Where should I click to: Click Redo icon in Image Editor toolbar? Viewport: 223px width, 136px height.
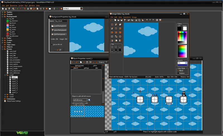coord(132,20)
